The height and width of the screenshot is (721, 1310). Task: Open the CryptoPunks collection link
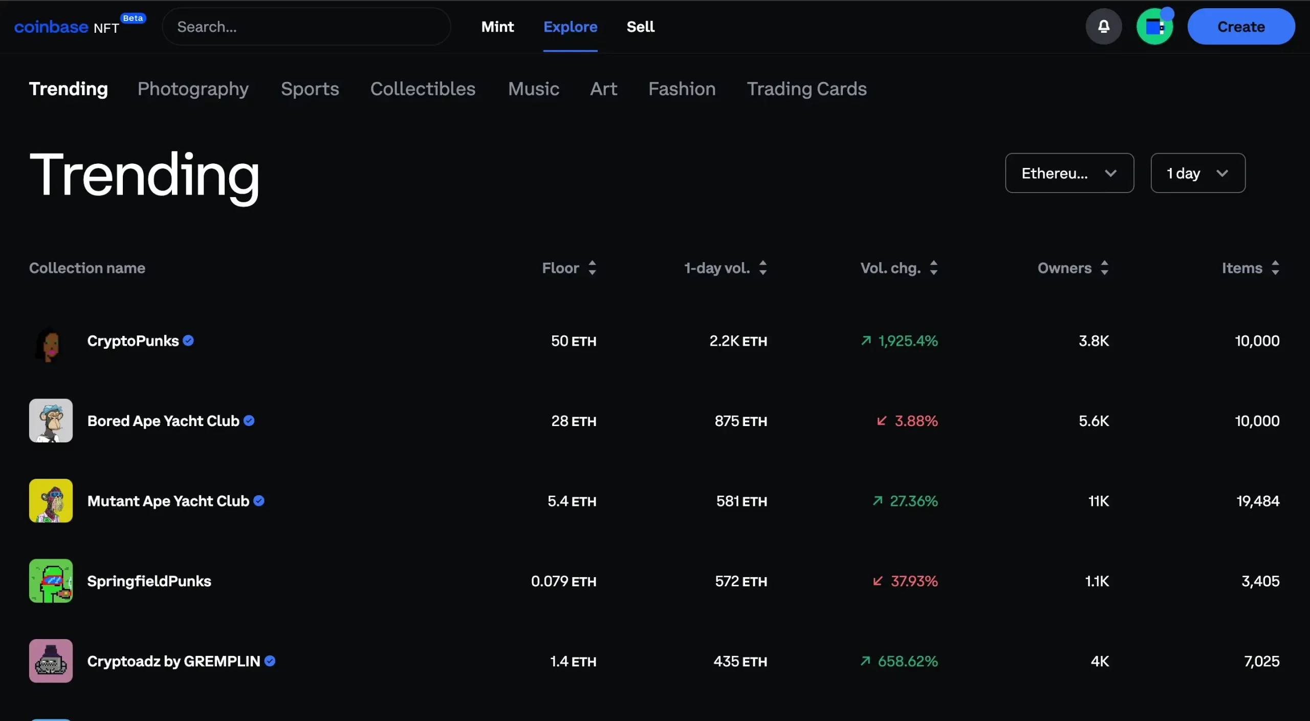point(133,341)
